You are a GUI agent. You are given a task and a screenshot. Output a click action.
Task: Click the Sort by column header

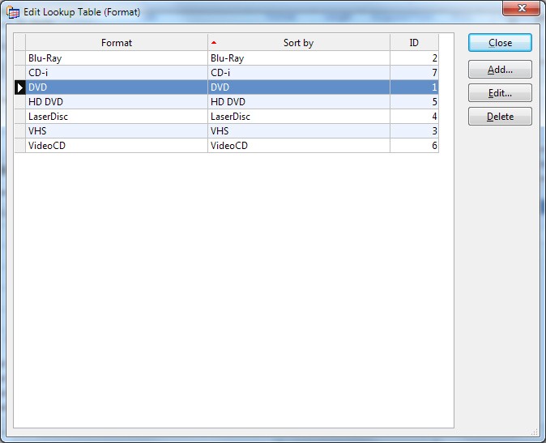pos(298,43)
